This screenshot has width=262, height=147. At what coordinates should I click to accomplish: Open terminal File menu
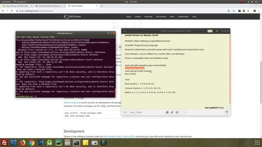(x=18, y=37)
